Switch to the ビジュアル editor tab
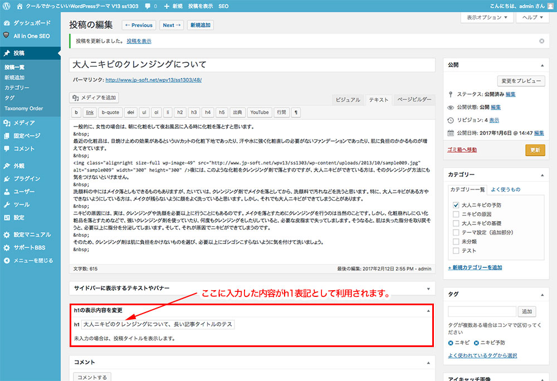 (x=348, y=100)
